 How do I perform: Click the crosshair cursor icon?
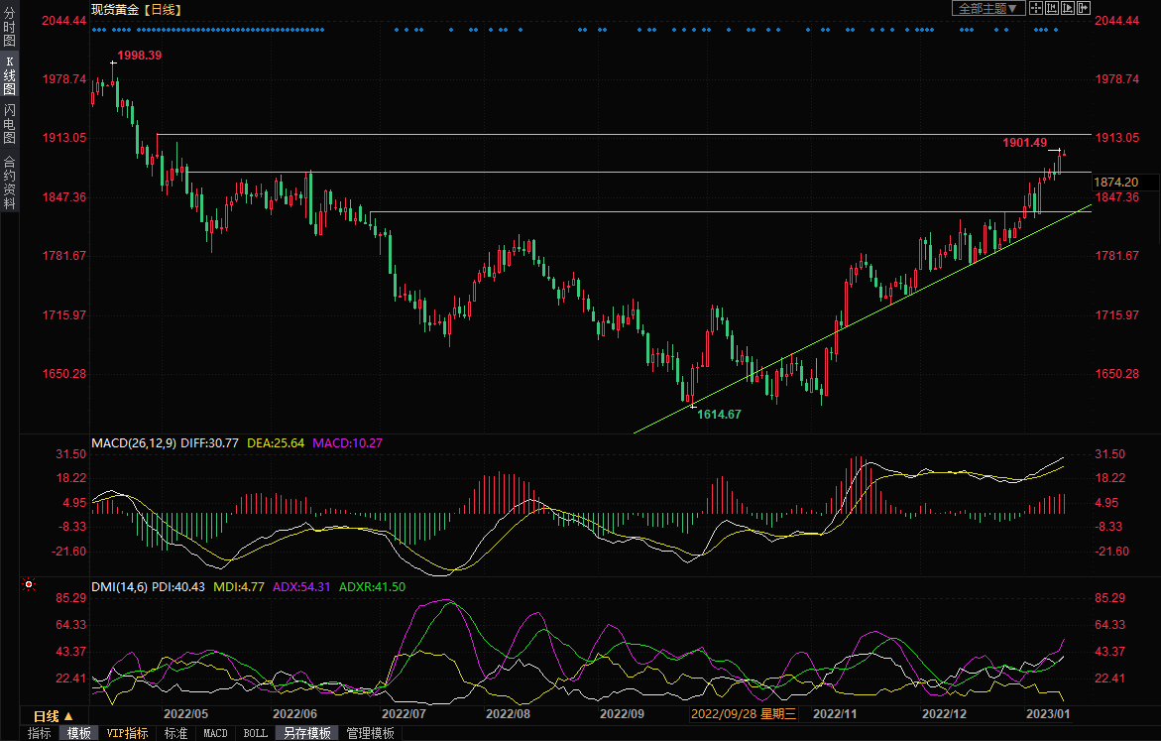pyautogui.click(x=1036, y=8)
